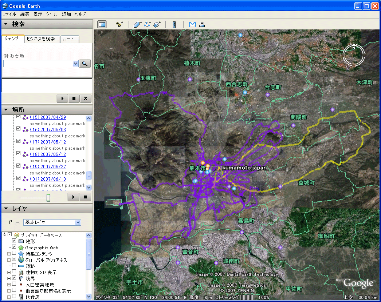Click the プライマリ データベース icon
The height and width of the screenshot is (302, 381).
coord(16,235)
